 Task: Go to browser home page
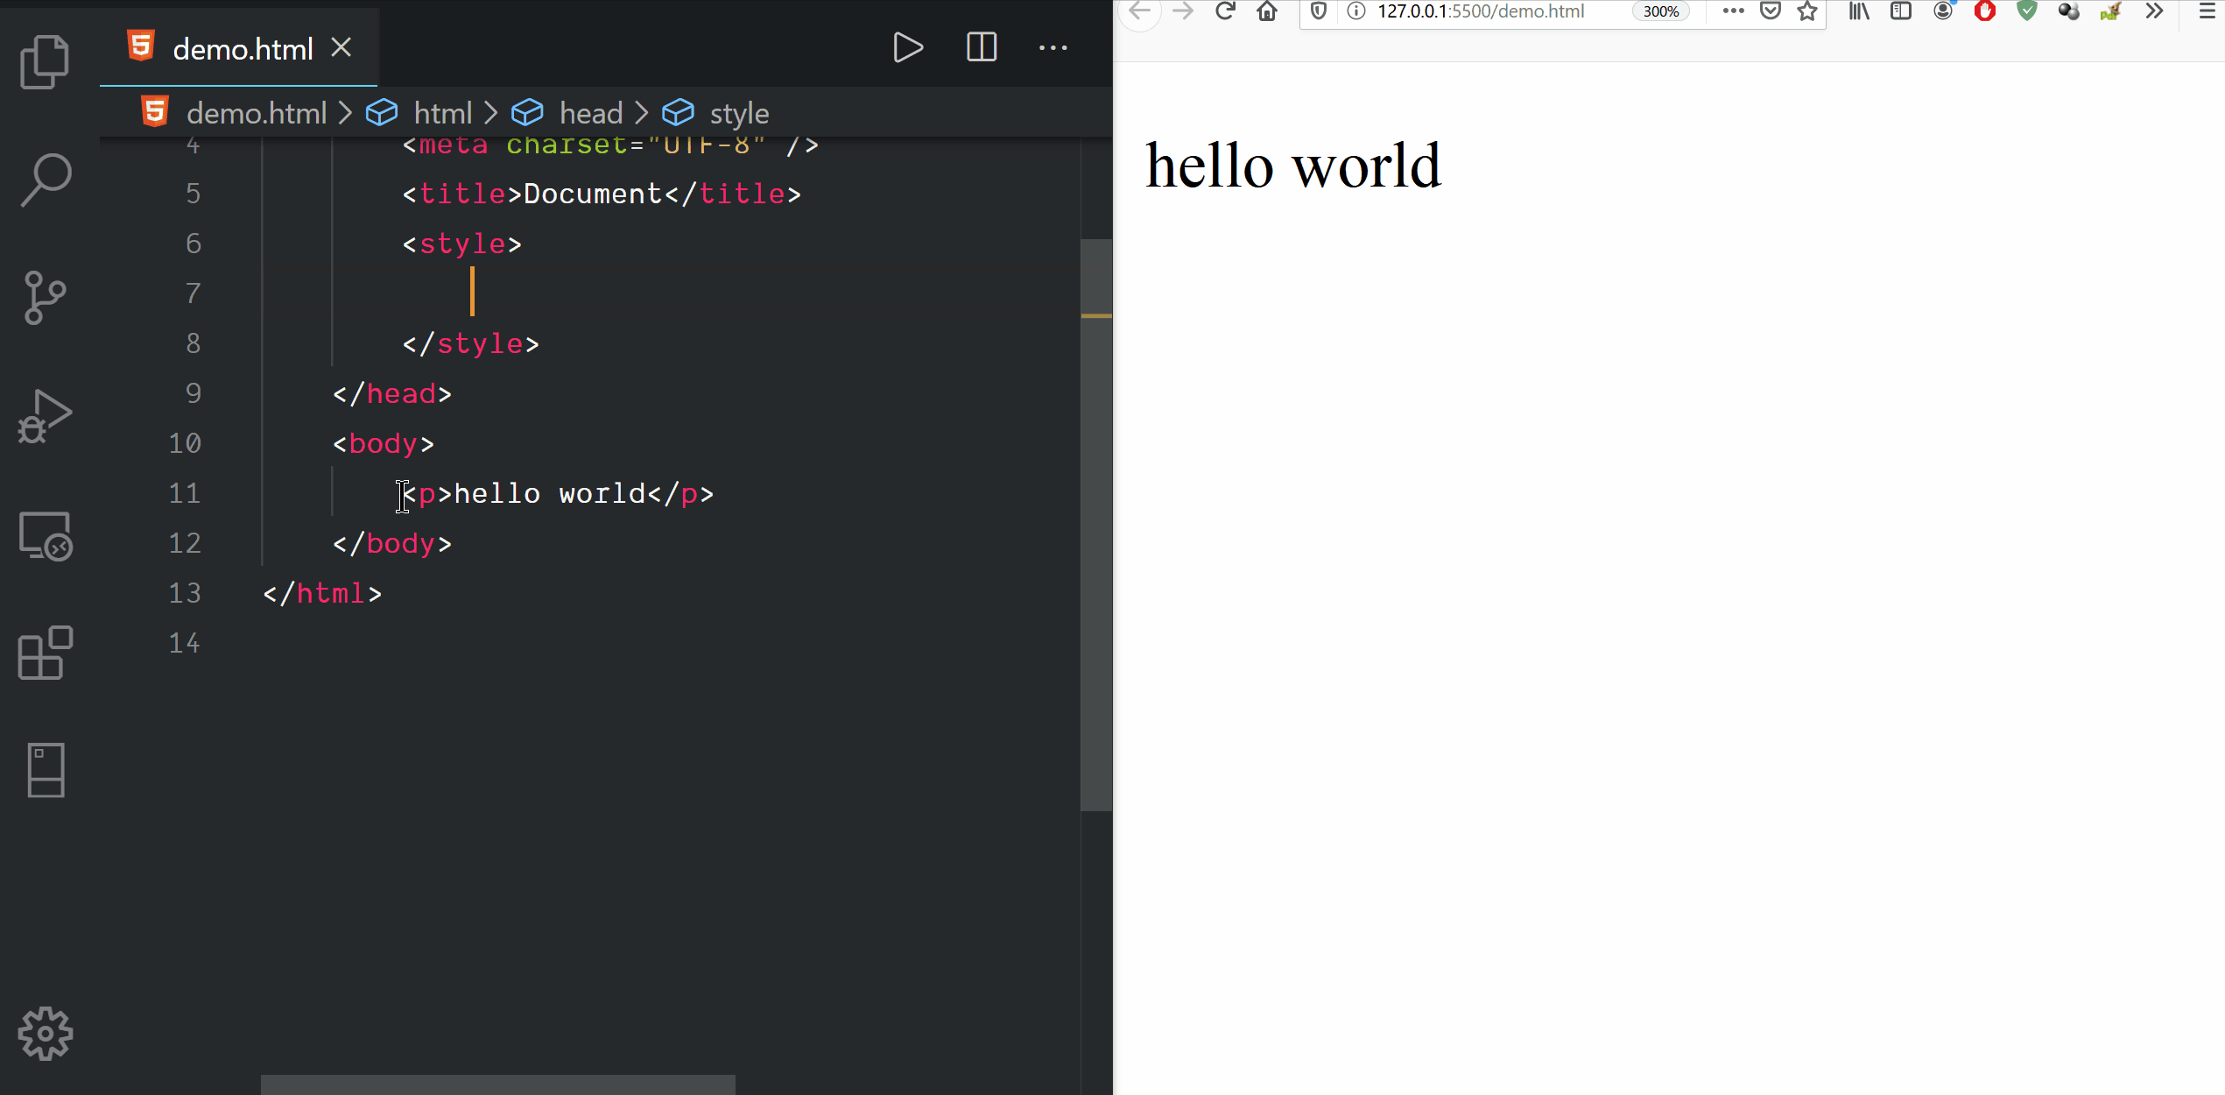(1267, 11)
